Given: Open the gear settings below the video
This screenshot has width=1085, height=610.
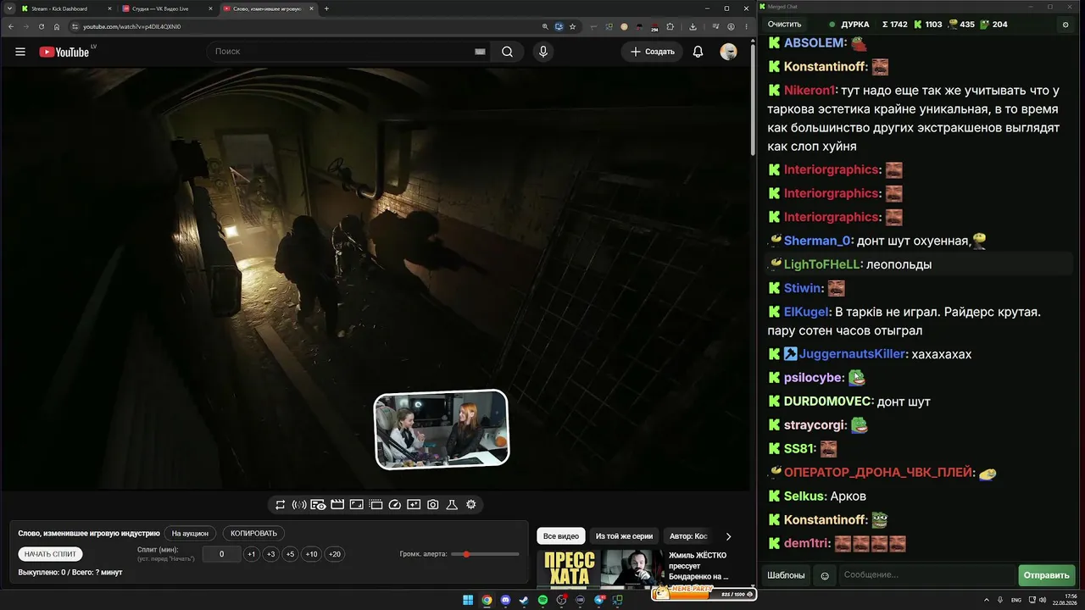Looking at the screenshot, I should pos(471,505).
